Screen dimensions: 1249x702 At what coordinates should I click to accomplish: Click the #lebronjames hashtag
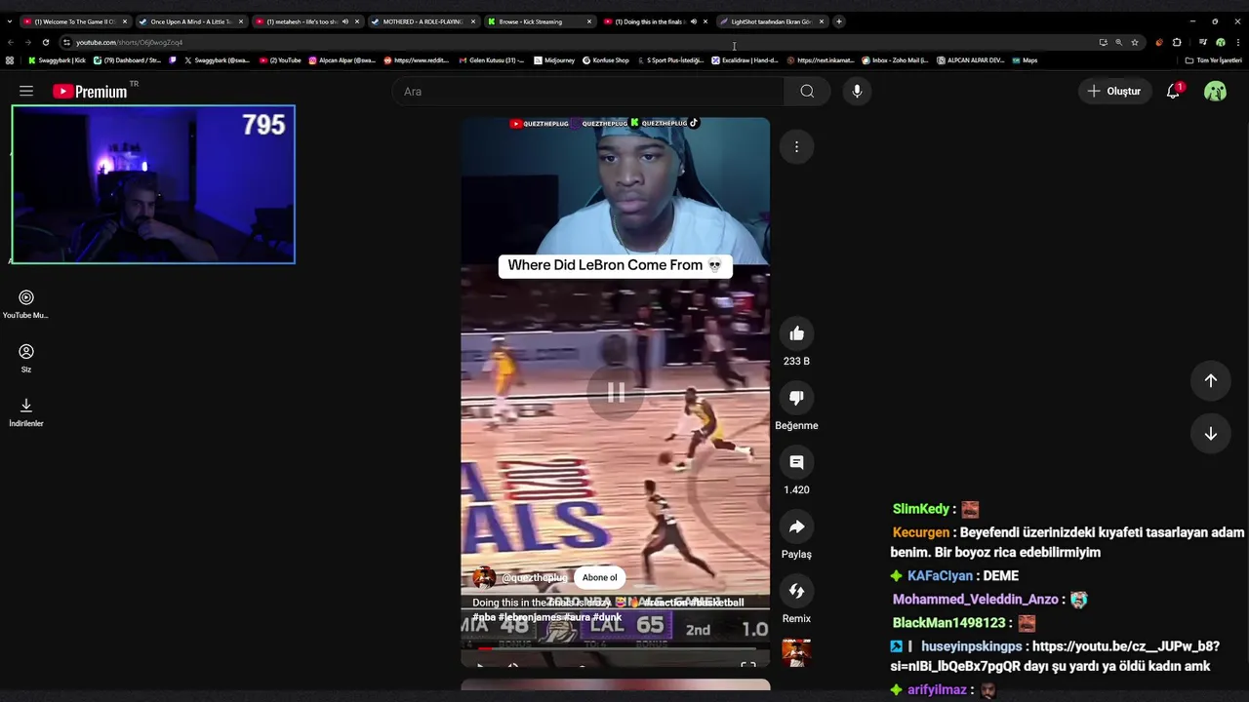(529, 617)
